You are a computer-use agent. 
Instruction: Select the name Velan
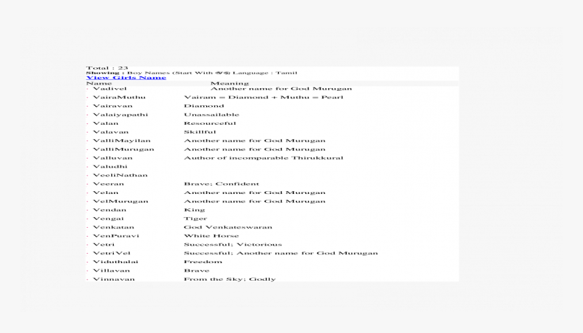click(x=106, y=193)
